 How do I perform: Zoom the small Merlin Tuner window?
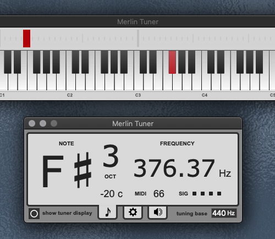click(x=54, y=123)
